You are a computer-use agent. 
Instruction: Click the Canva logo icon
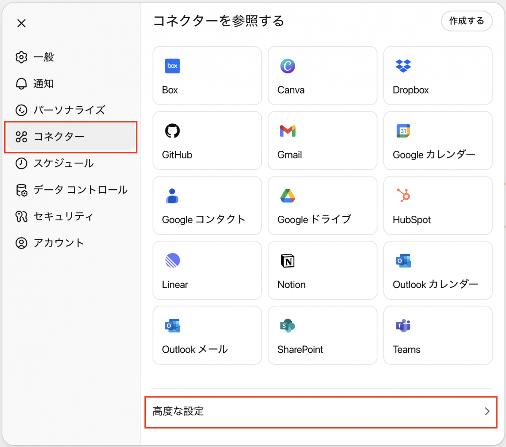288,66
